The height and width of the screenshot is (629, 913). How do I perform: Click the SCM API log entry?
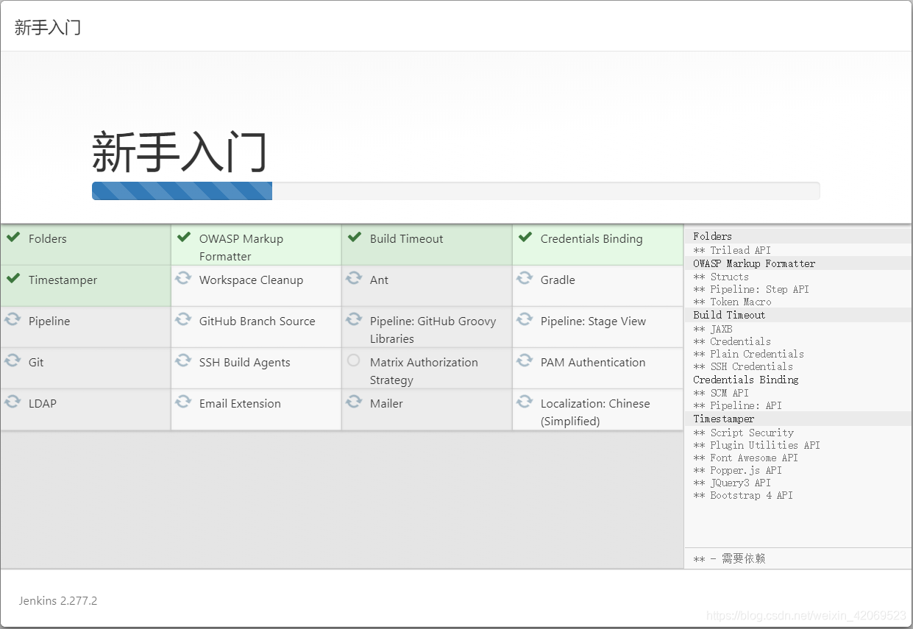721,393
